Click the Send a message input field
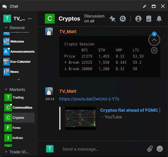The height and width of the screenshot is (157, 168). (103, 149)
